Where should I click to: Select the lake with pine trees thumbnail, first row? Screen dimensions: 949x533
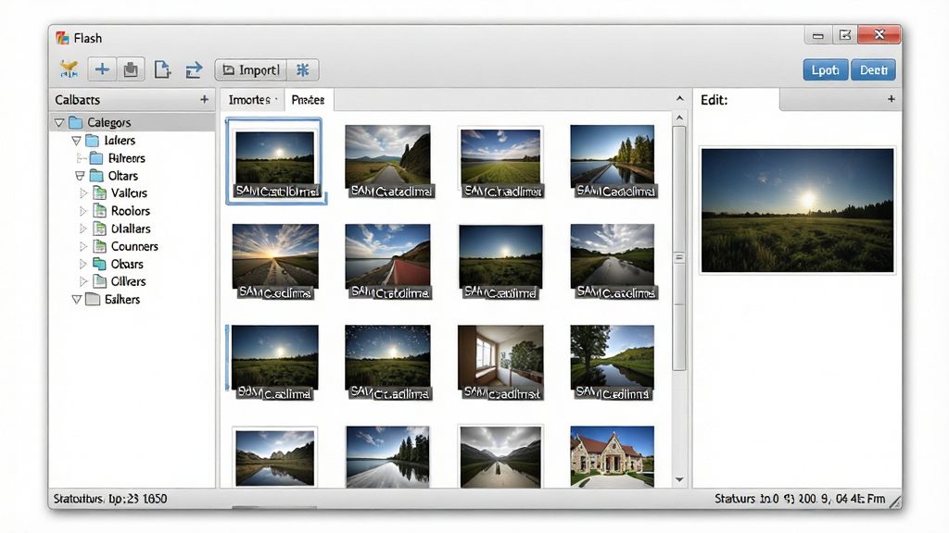point(612,161)
